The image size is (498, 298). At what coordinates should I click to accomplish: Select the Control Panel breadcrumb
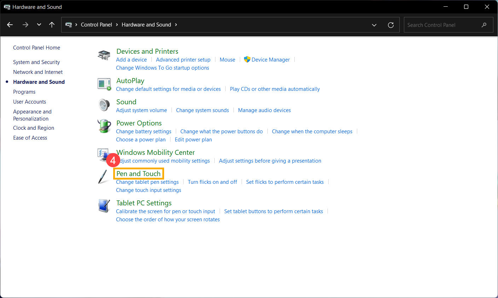96,25
